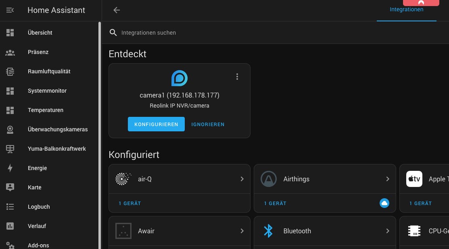
Task: Open the Yuma-Balkonkraftwerk solar panel icon
Action: (x=10, y=149)
